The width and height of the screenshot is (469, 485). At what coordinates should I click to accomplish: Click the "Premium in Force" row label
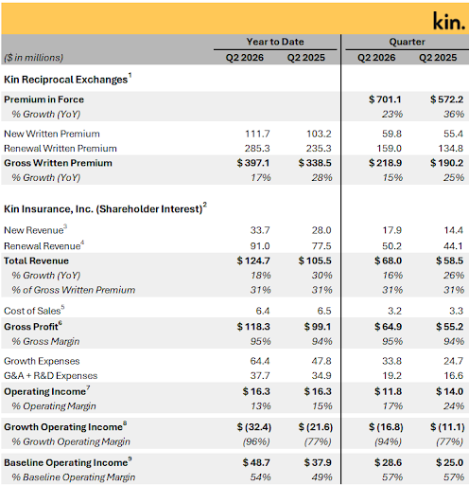click(43, 99)
